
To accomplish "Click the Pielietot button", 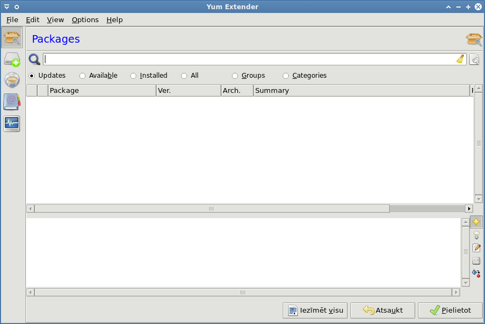I will [450, 310].
